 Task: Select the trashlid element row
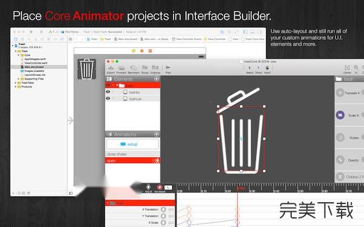(132, 92)
